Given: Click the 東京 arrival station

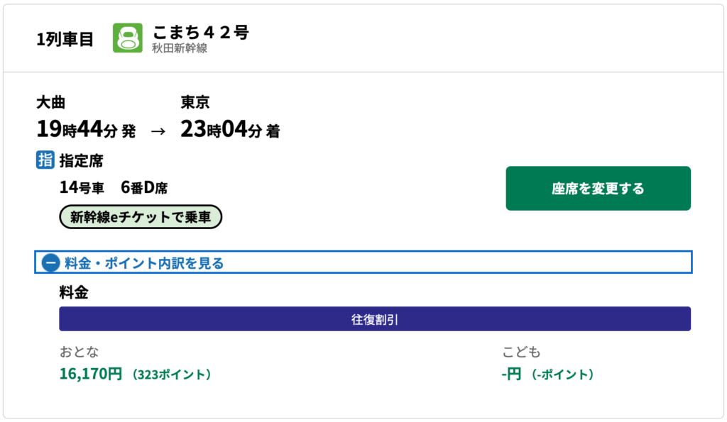Looking at the screenshot, I should click(x=195, y=103).
